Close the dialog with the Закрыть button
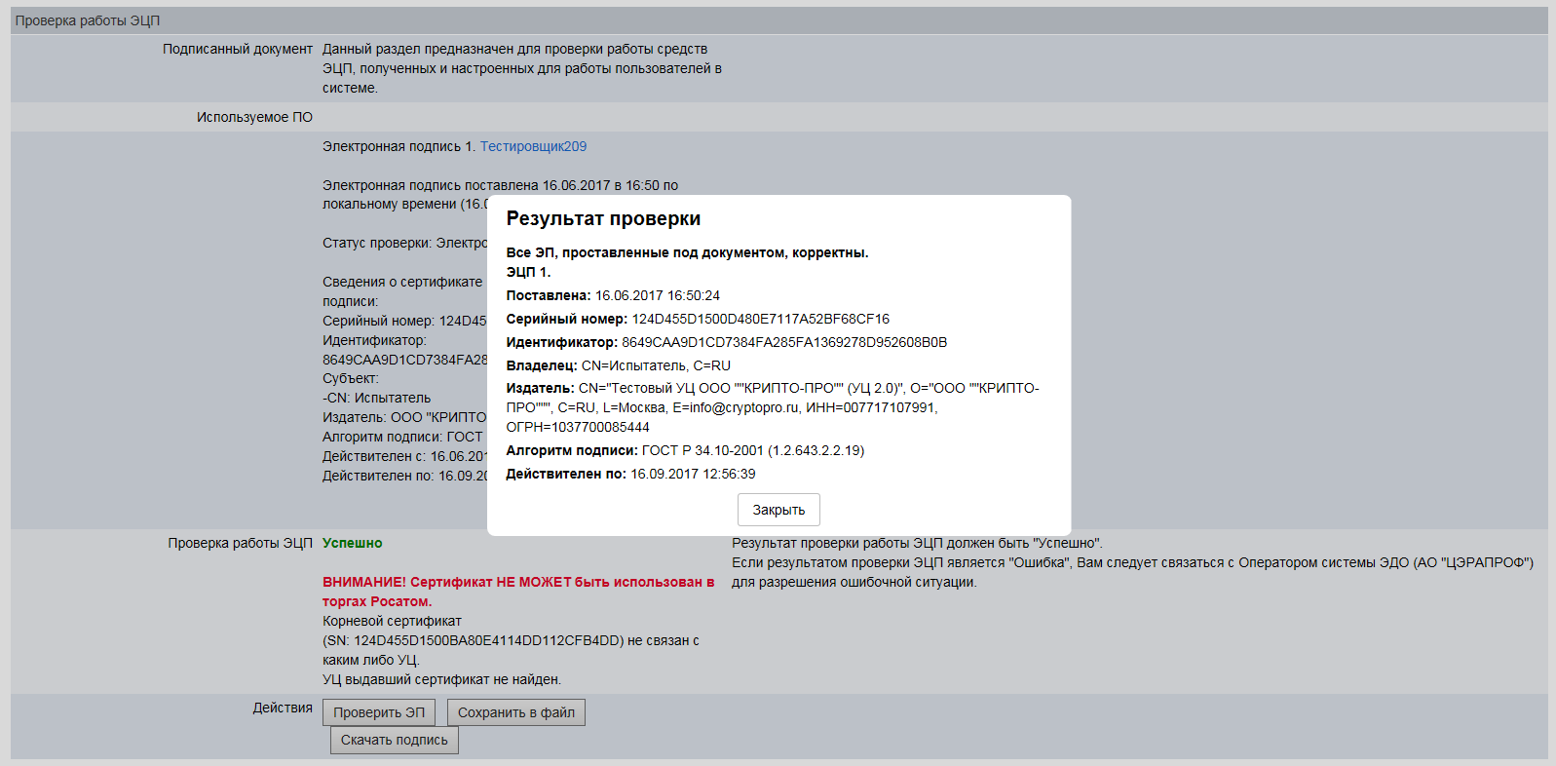The width and height of the screenshot is (1556, 766). coord(778,510)
